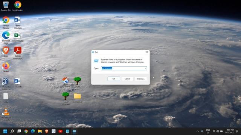Select the Oracle VM VirtualBox desktop shortcut
This screenshot has height=135, width=241.
(6, 84)
